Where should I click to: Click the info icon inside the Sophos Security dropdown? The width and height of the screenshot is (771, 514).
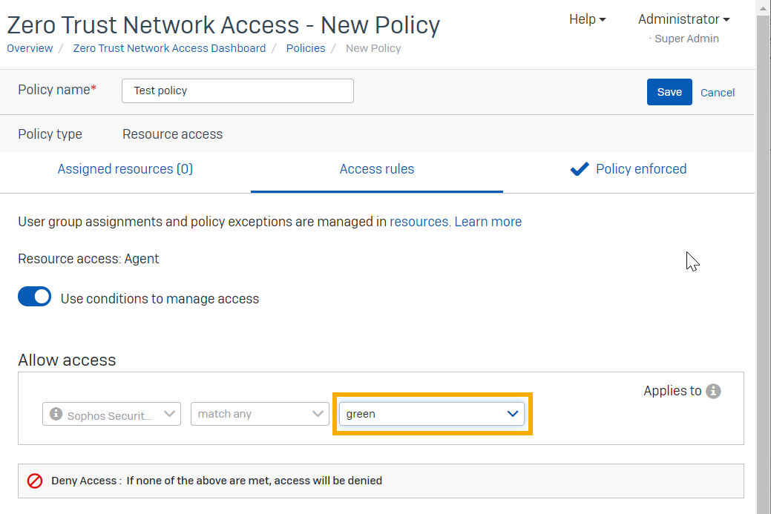pyautogui.click(x=56, y=414)
